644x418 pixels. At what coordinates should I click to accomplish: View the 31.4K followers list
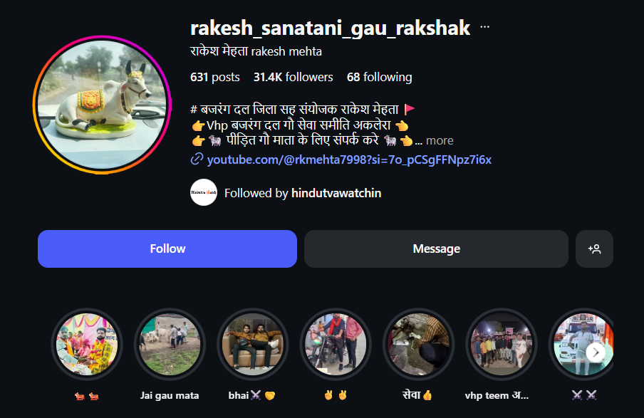pos(294,77)
